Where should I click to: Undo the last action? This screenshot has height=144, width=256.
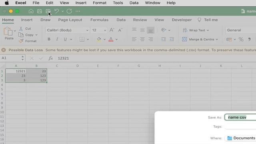pos(57,11)
